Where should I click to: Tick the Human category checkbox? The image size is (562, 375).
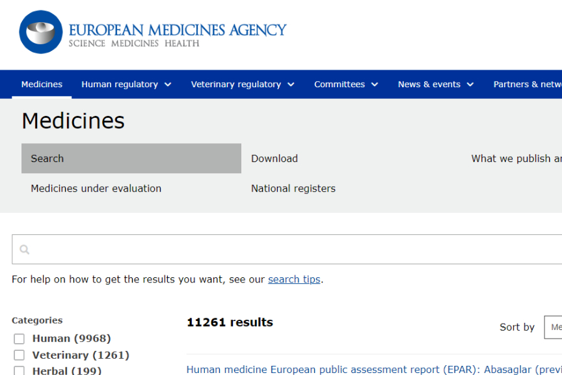pos(20,339)
